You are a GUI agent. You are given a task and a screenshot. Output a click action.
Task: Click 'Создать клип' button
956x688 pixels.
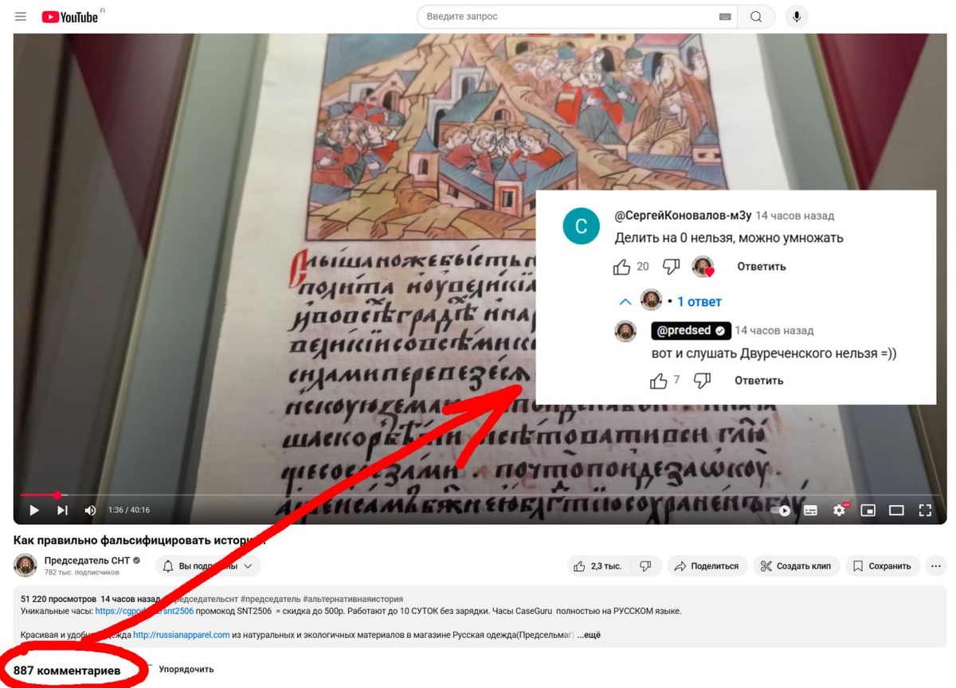click(x=796, y=566)
